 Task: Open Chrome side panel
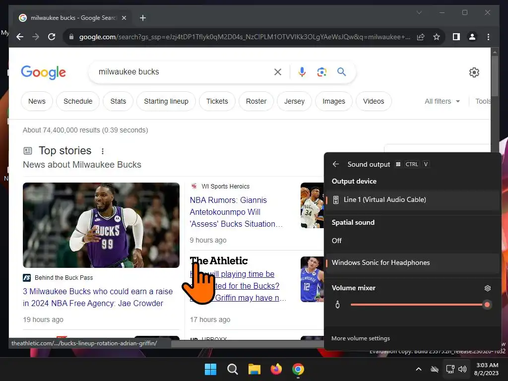point(456,37)
